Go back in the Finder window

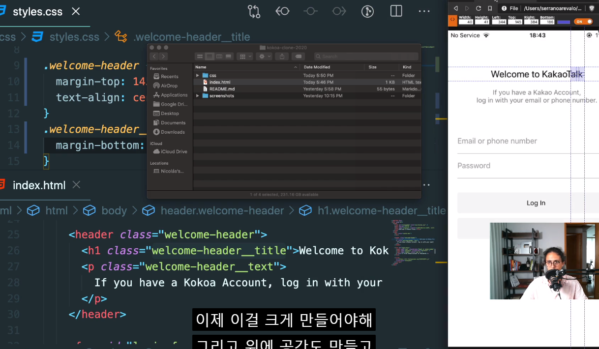pyautogui.click(x=154, y=56)
